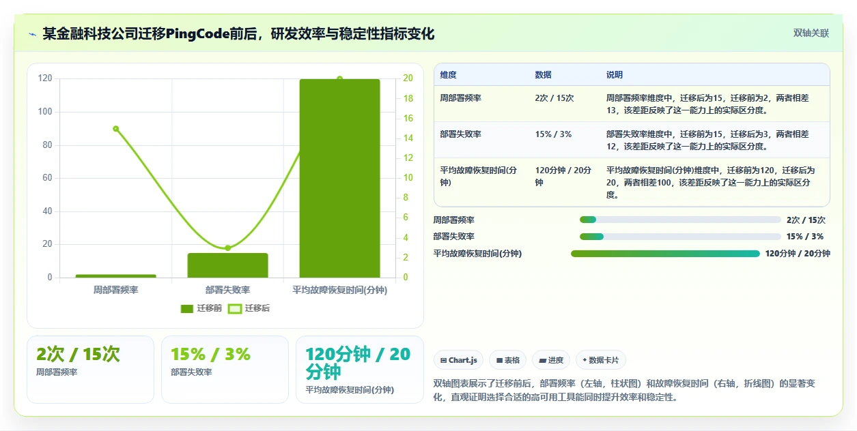This screenshot has height=431, width=857.
Task: Click the 周部署频率 progress bar
Action: pyautogui.click(x=680, y=220)
